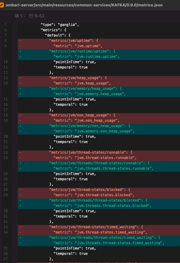Click "pointInTime": true on line 25

pos(75,174)
